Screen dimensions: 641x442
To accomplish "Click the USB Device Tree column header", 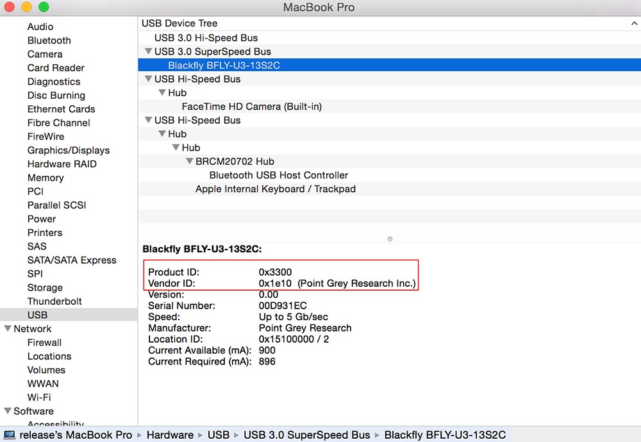I will [x=390, y=23].
